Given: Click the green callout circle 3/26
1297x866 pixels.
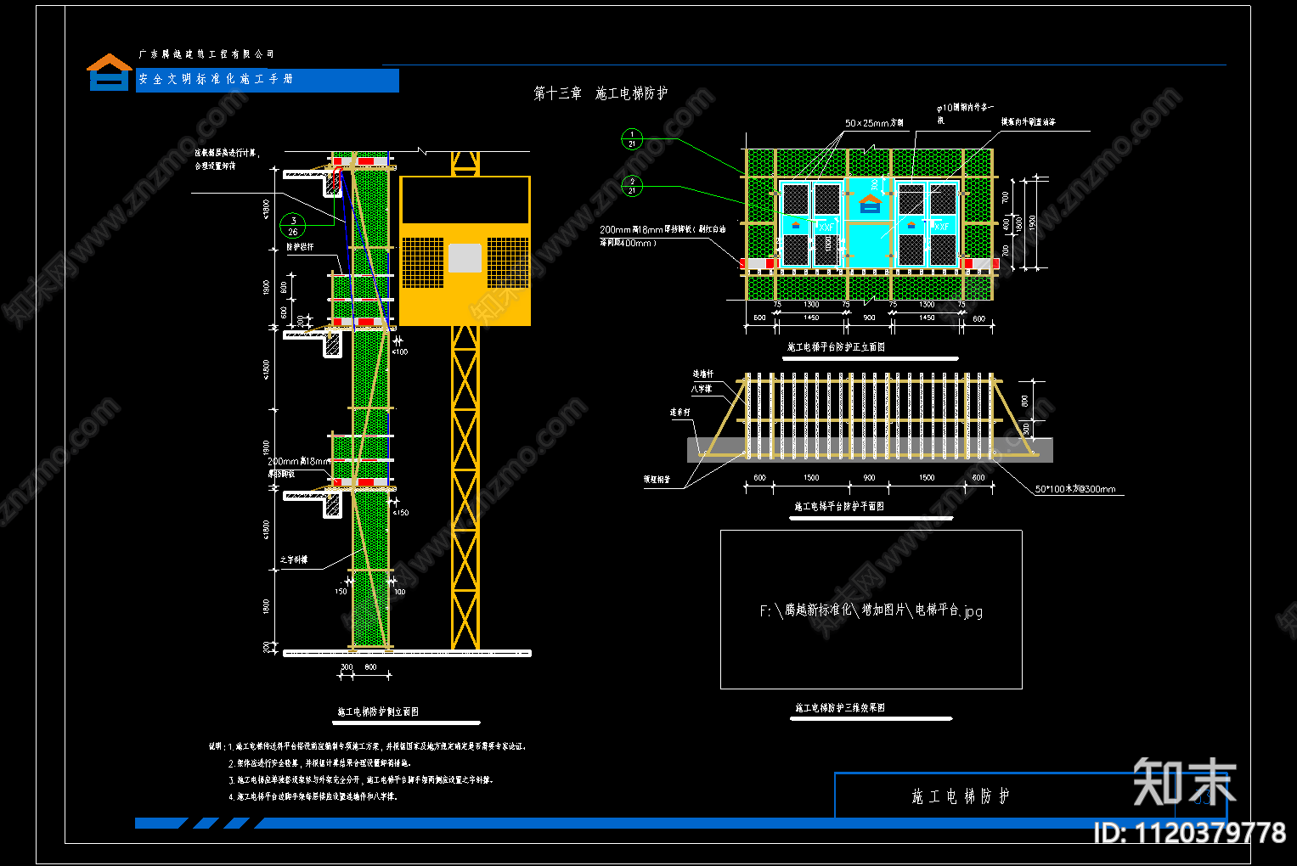Looking at the screenshot, I should [x=293, y=225].
